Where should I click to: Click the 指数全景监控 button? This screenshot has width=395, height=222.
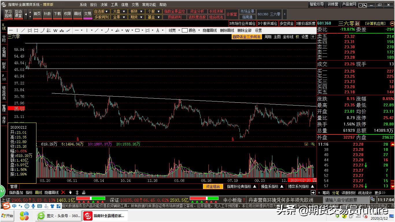[175, 11]
